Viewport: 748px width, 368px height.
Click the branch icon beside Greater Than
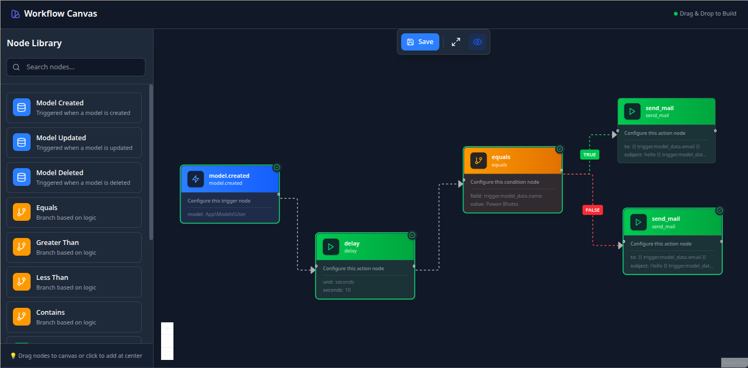(21, 247)
